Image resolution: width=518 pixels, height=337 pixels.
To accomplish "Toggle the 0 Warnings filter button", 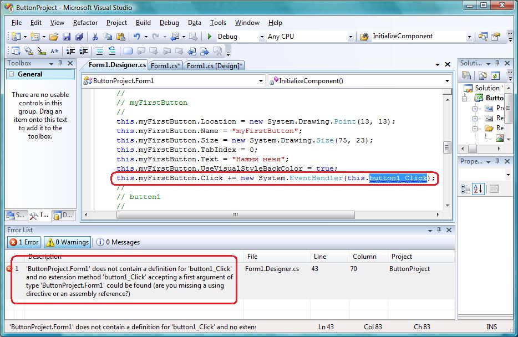I will click(x=67, y=242).
